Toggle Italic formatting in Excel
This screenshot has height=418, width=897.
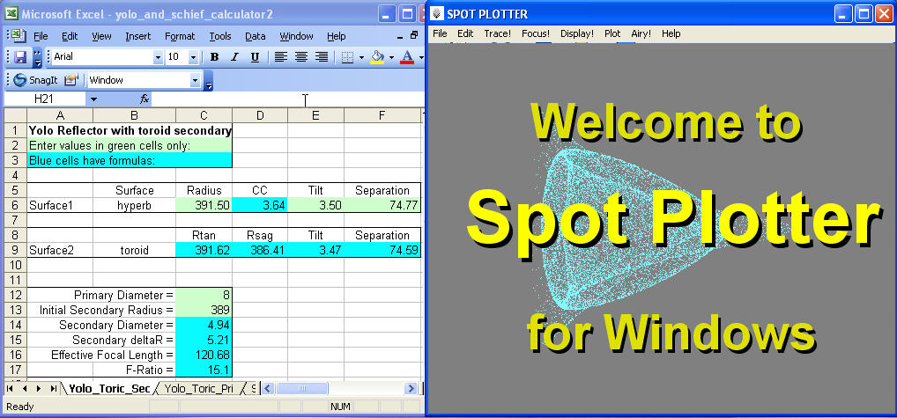pyautogui.click(x=234, y=57)
